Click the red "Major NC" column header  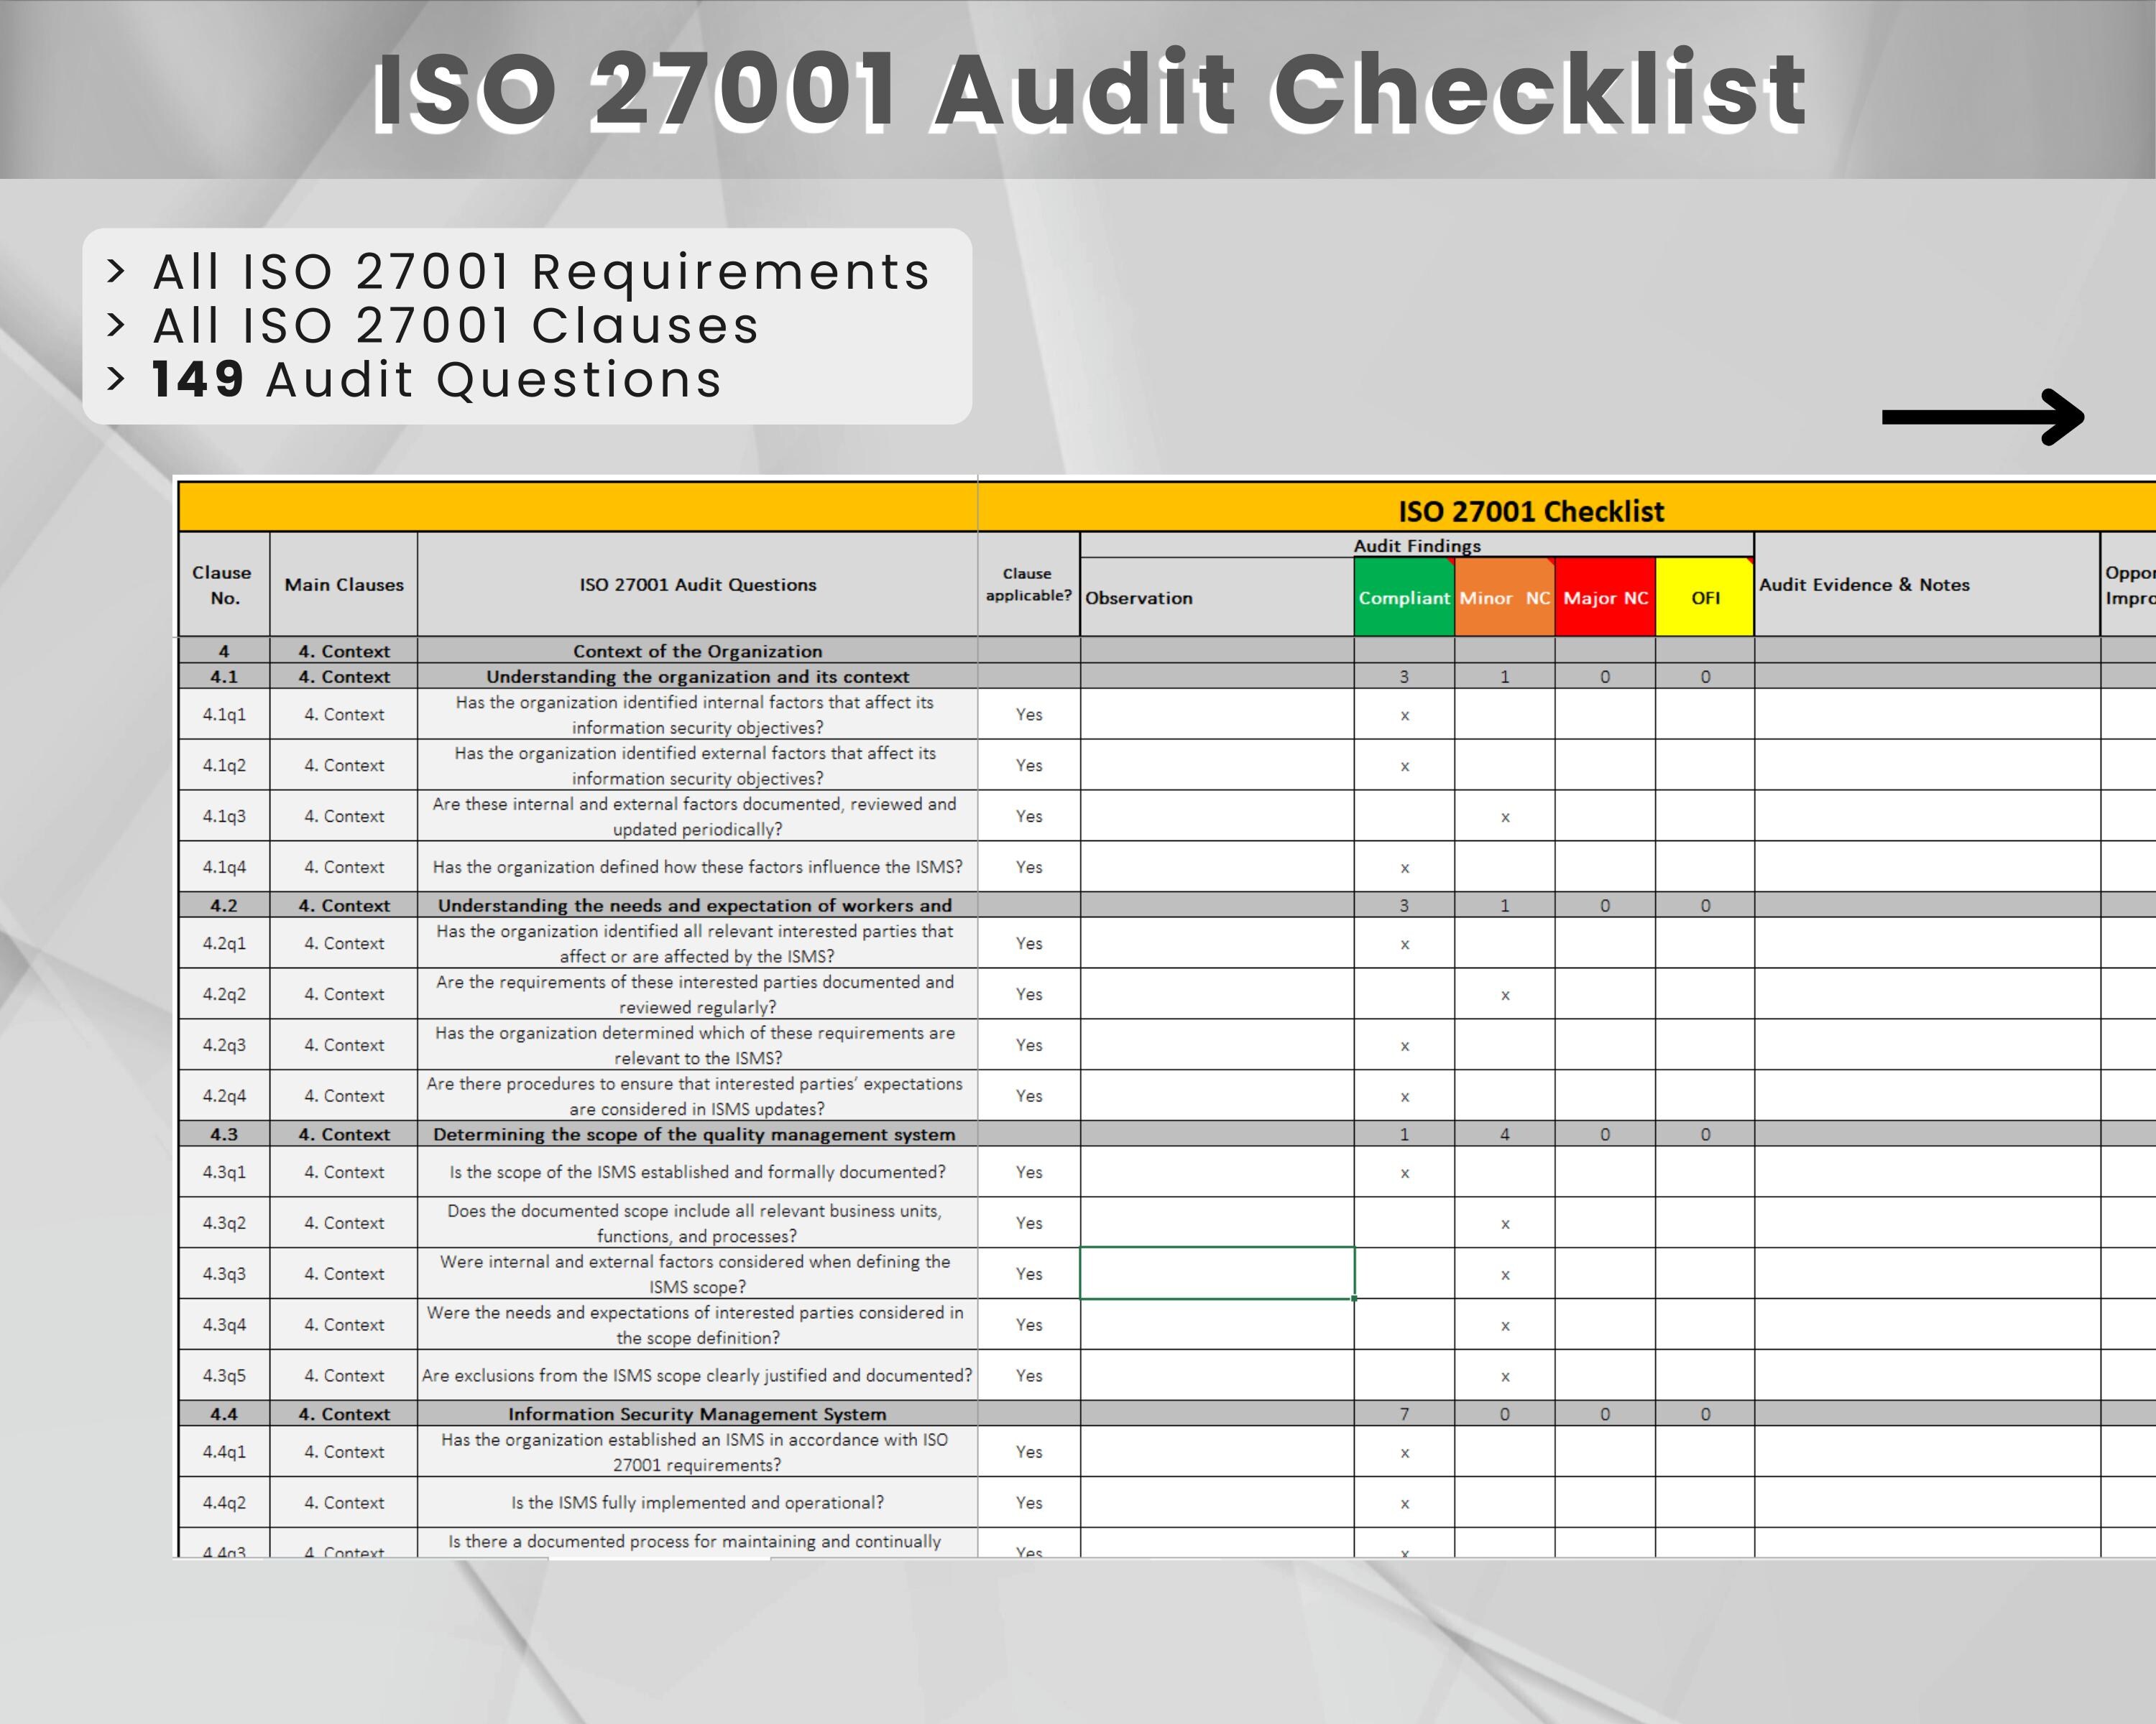[1604, 598]
